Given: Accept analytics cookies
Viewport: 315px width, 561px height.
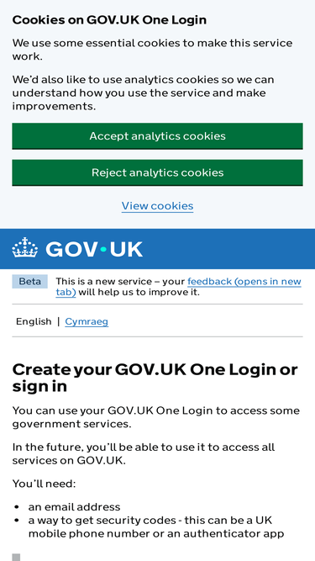Looking at the screenshot, I should coord(158,136).
